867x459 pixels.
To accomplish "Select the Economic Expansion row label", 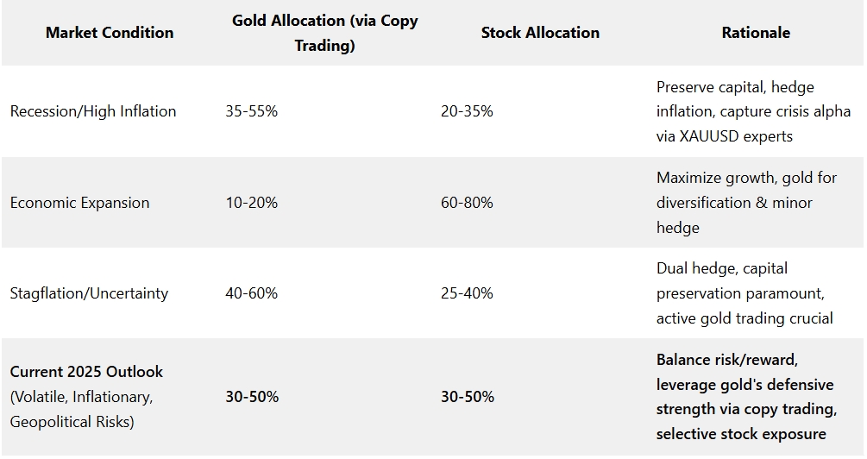I will pos(79,203).
